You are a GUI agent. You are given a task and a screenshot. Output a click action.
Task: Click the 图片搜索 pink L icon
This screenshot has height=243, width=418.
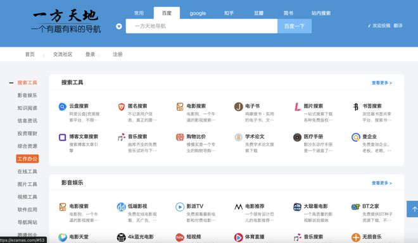coord(297,107)
